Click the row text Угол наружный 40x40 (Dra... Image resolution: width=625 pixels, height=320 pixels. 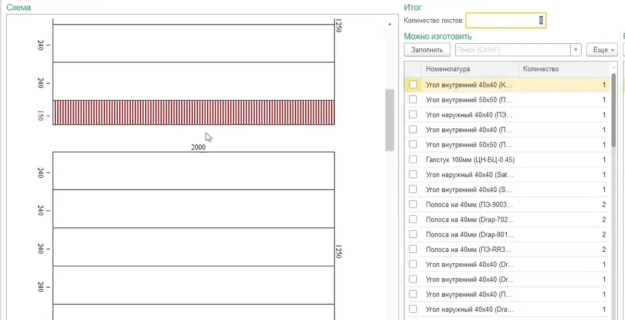(x=469, y=310)
